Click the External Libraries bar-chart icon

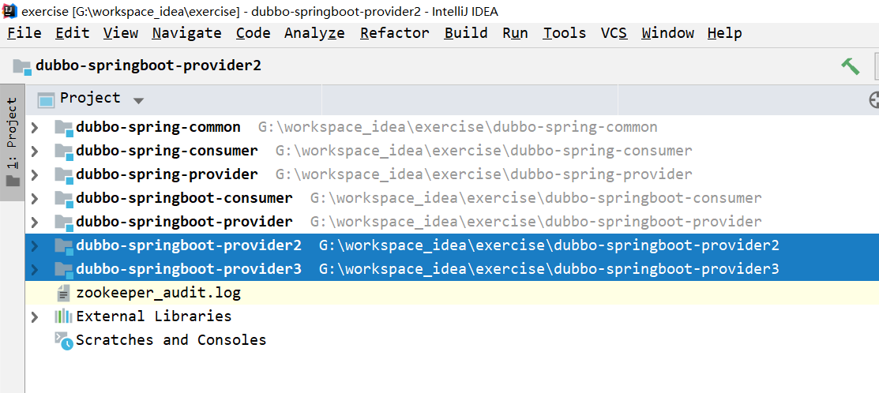[63, 317]
